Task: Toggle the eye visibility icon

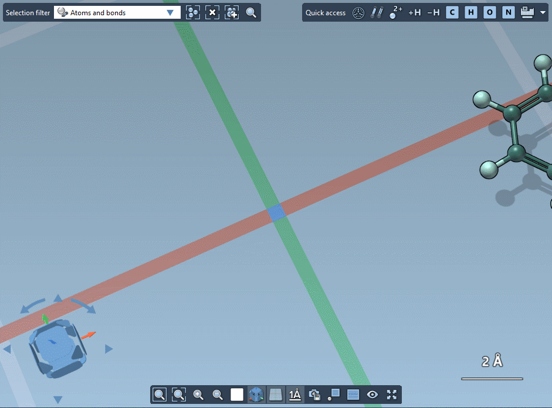Action: (372, 395)
